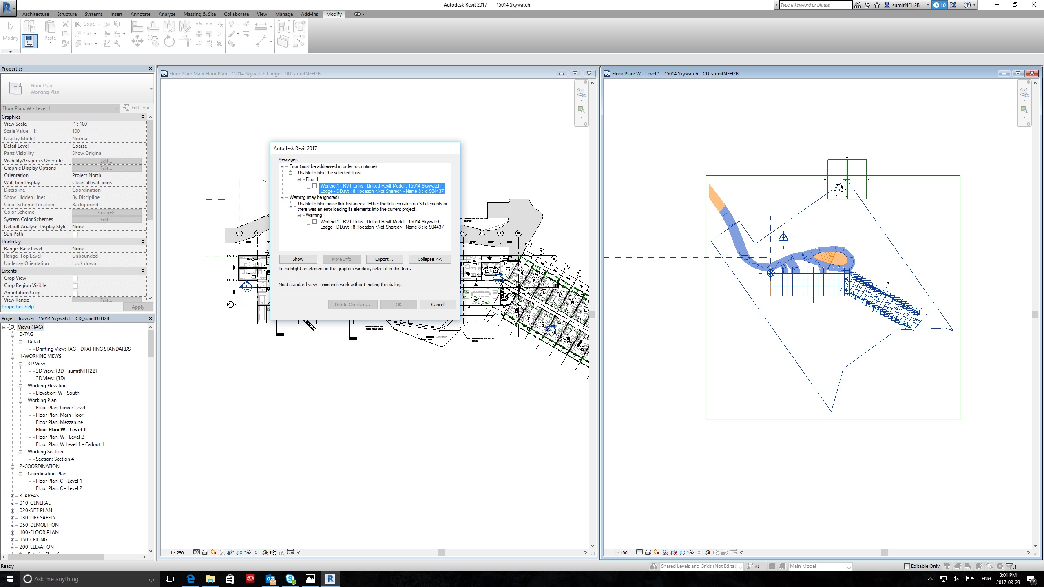Expand the 3-AREAS section in Project Browser

[x=12, y=495]
